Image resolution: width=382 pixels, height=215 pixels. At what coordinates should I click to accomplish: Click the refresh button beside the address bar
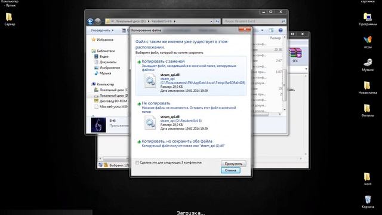click(217, 21)
